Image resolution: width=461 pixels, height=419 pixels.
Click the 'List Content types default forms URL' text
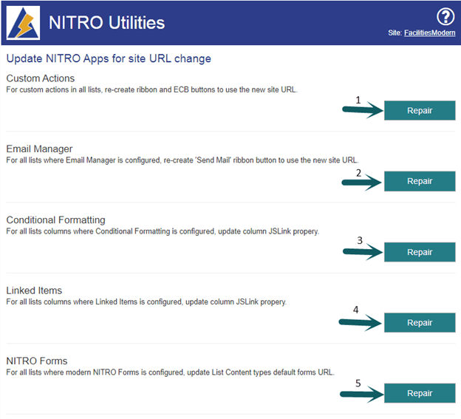273,372
